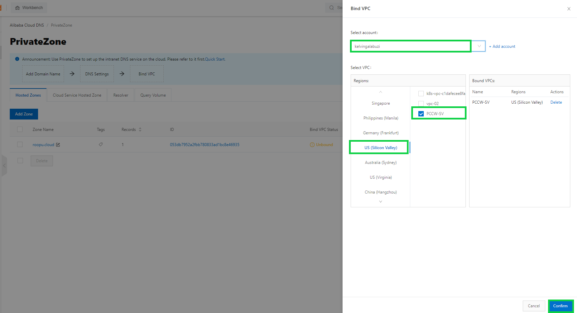
Task: Expand the left sidebar collapse handle
Action: (4, 166)
